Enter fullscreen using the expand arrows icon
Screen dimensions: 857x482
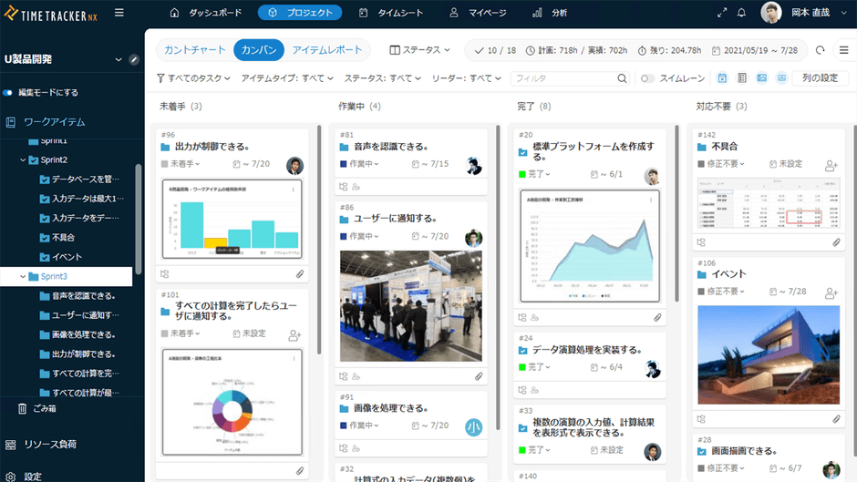[x=722, y=13]
